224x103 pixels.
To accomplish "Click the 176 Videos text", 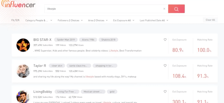I will (x=61, y=97).
